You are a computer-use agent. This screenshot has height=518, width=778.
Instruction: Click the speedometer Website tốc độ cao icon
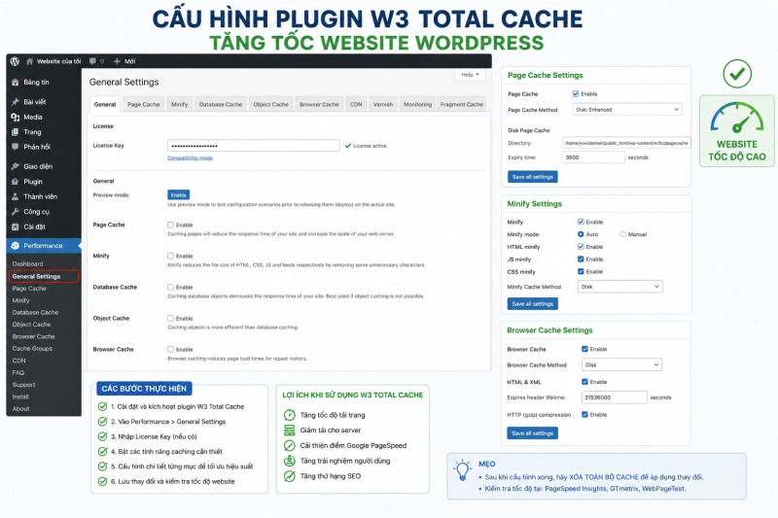(737, 118)
